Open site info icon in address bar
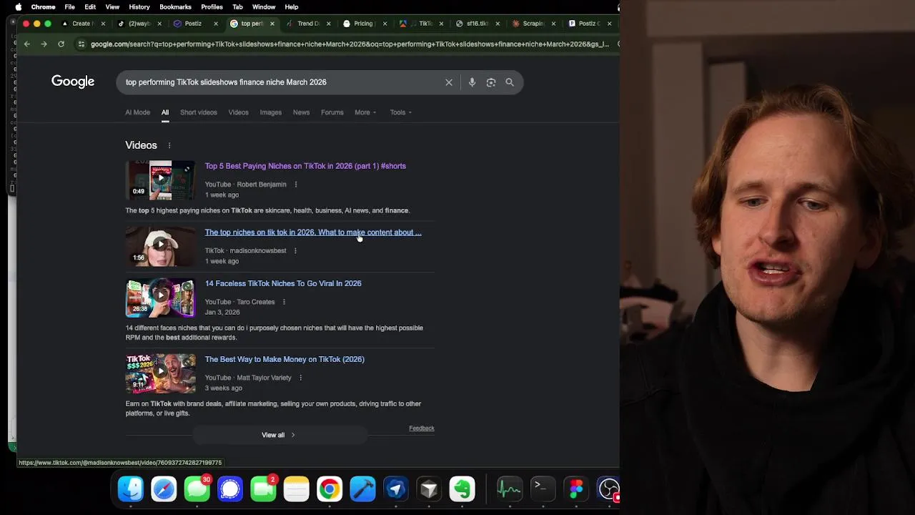 (81, 44)
